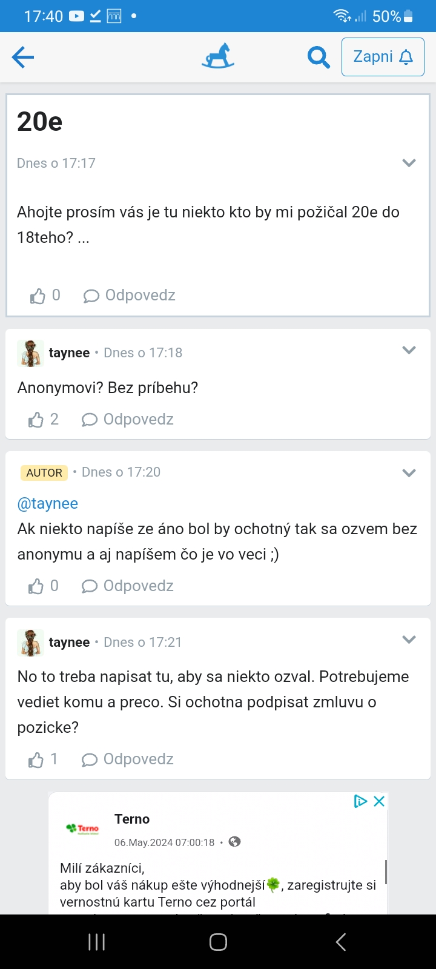Open the rocking horse home logo

click(x=218, y=56)
